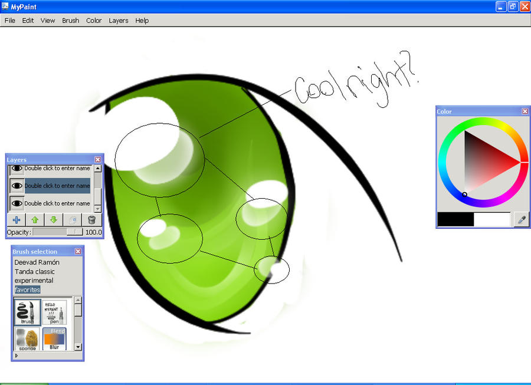Close the Layers panel
This screenshot has width=531, height=385.
click(x=97, y=159)
